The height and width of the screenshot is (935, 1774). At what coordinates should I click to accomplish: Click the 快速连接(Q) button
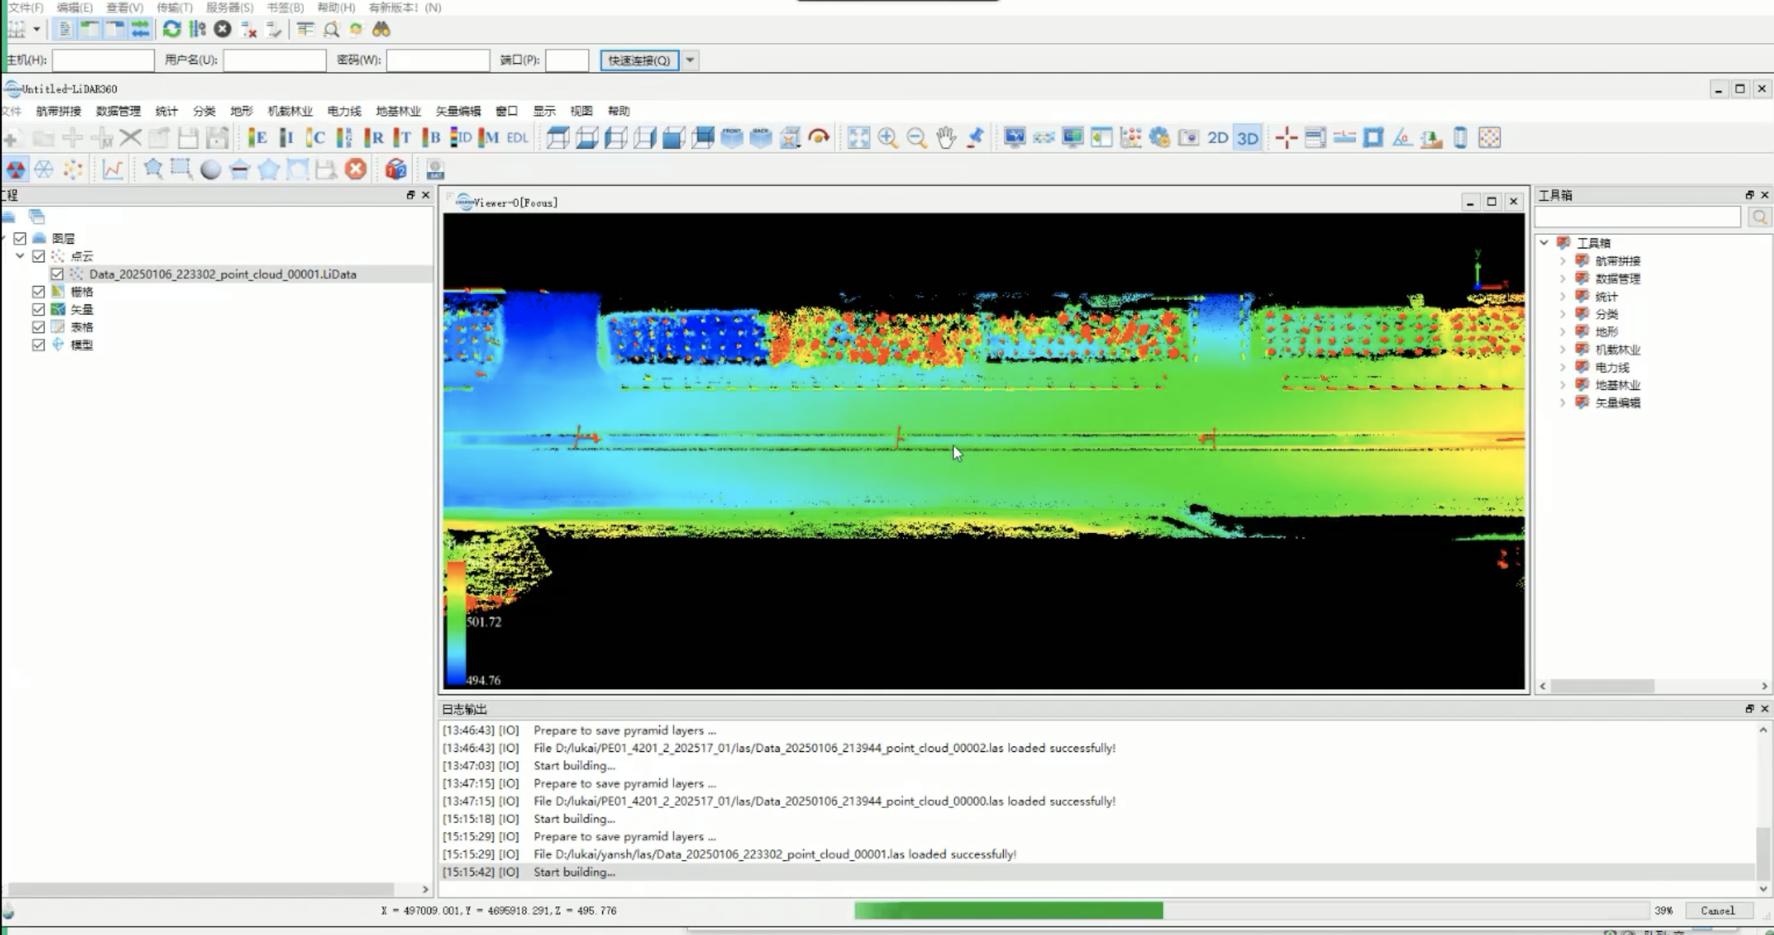(x=639, y=60)
